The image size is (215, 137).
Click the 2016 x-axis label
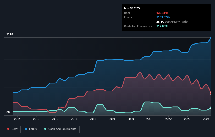coord(55,119)
